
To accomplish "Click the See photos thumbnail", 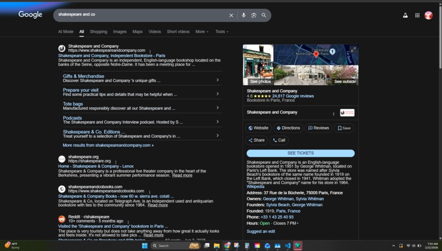I will tap(258, 65).
